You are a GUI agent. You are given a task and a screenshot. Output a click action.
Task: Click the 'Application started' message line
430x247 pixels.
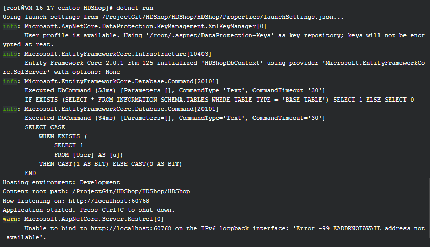(x=89, y=210)
